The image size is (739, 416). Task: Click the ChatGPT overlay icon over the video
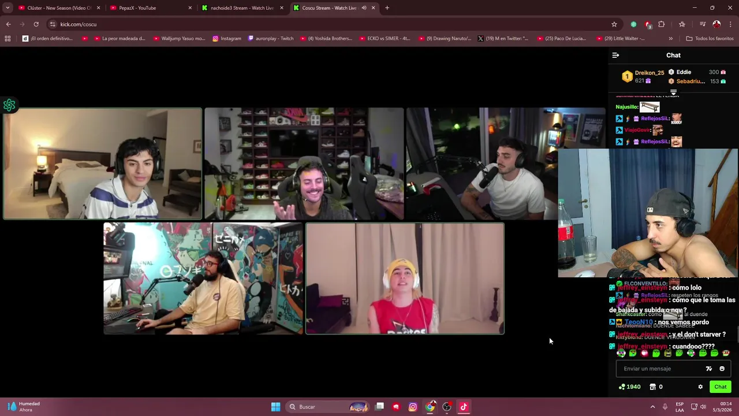[x=9, y=105]
